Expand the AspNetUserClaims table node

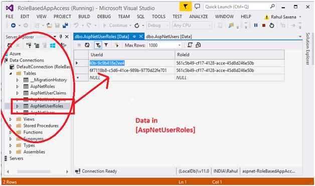pos(18,93)
